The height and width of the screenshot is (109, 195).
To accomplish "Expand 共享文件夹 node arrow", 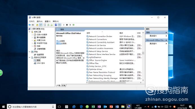I will [32, 40].
